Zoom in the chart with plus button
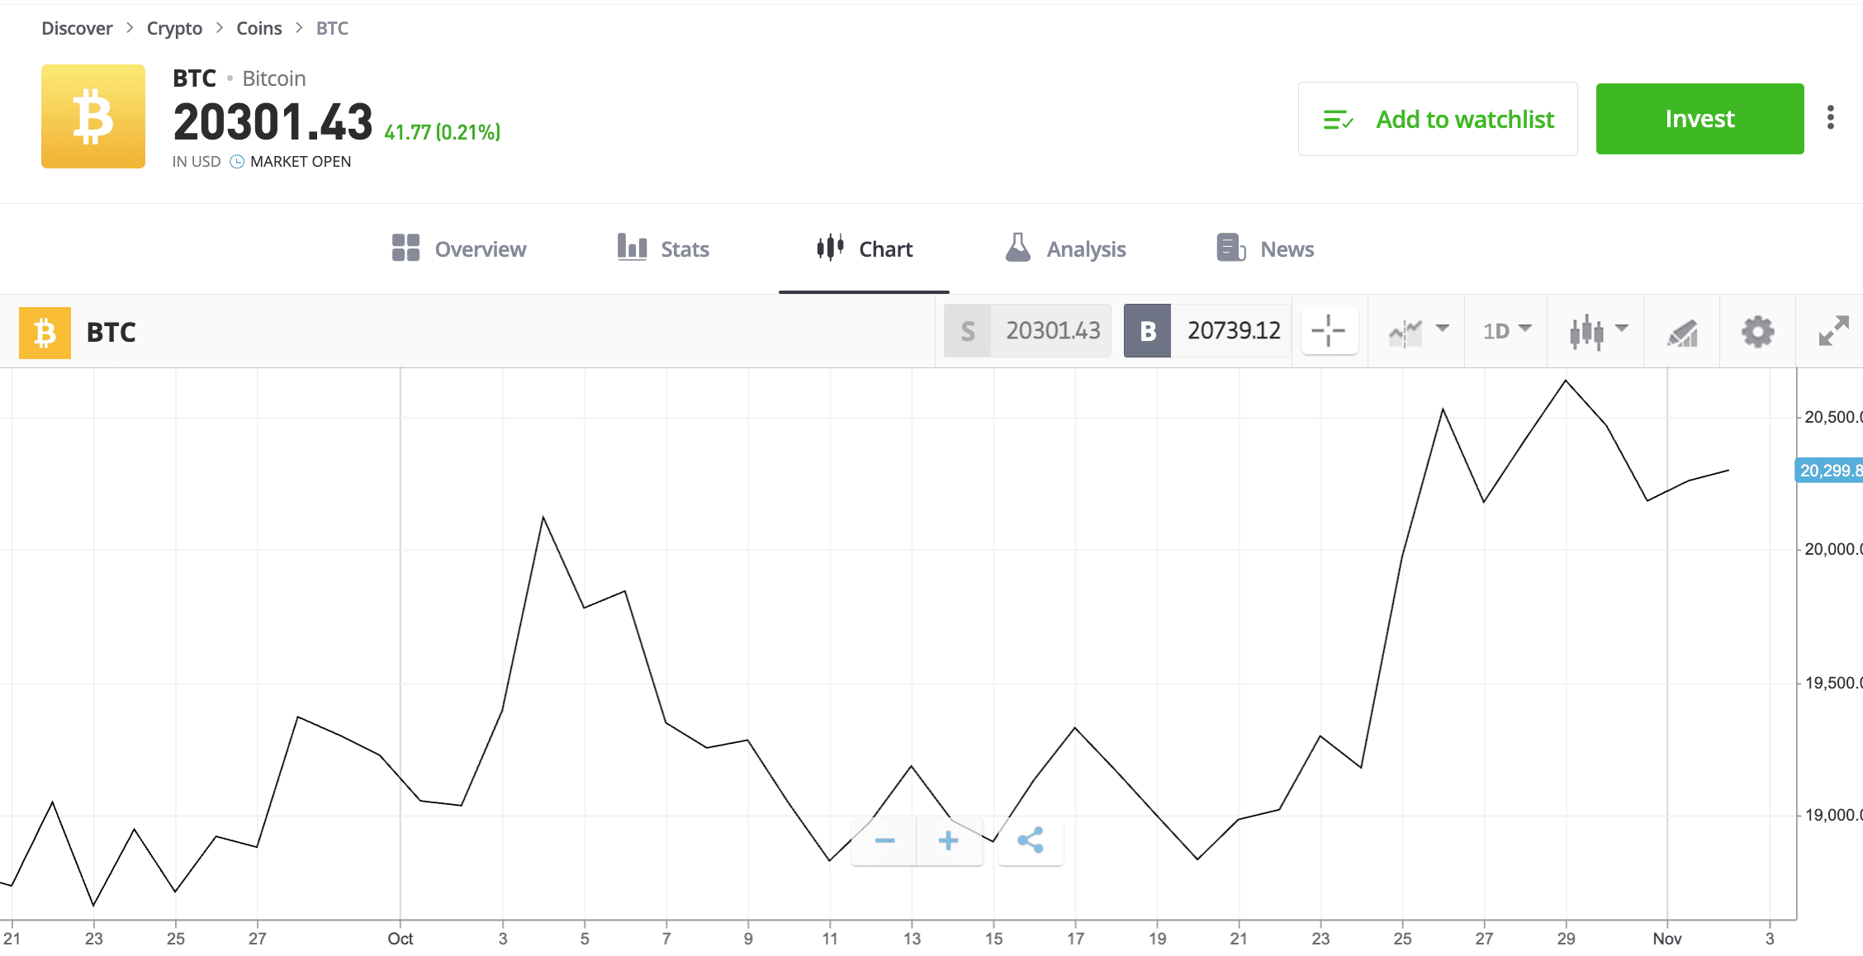This screenshot has width=1863, height=956. [x=949, y=841]
